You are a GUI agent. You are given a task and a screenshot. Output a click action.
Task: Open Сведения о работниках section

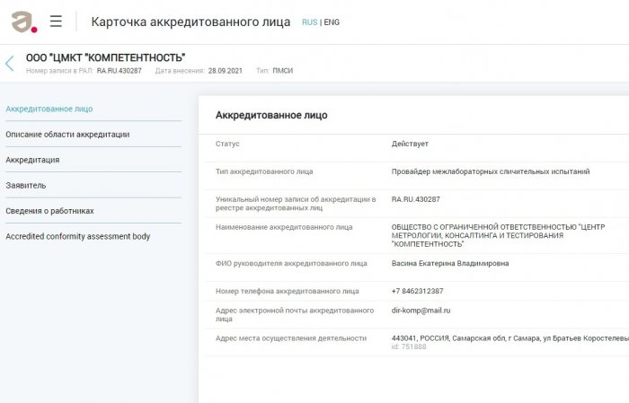point(49,211)
